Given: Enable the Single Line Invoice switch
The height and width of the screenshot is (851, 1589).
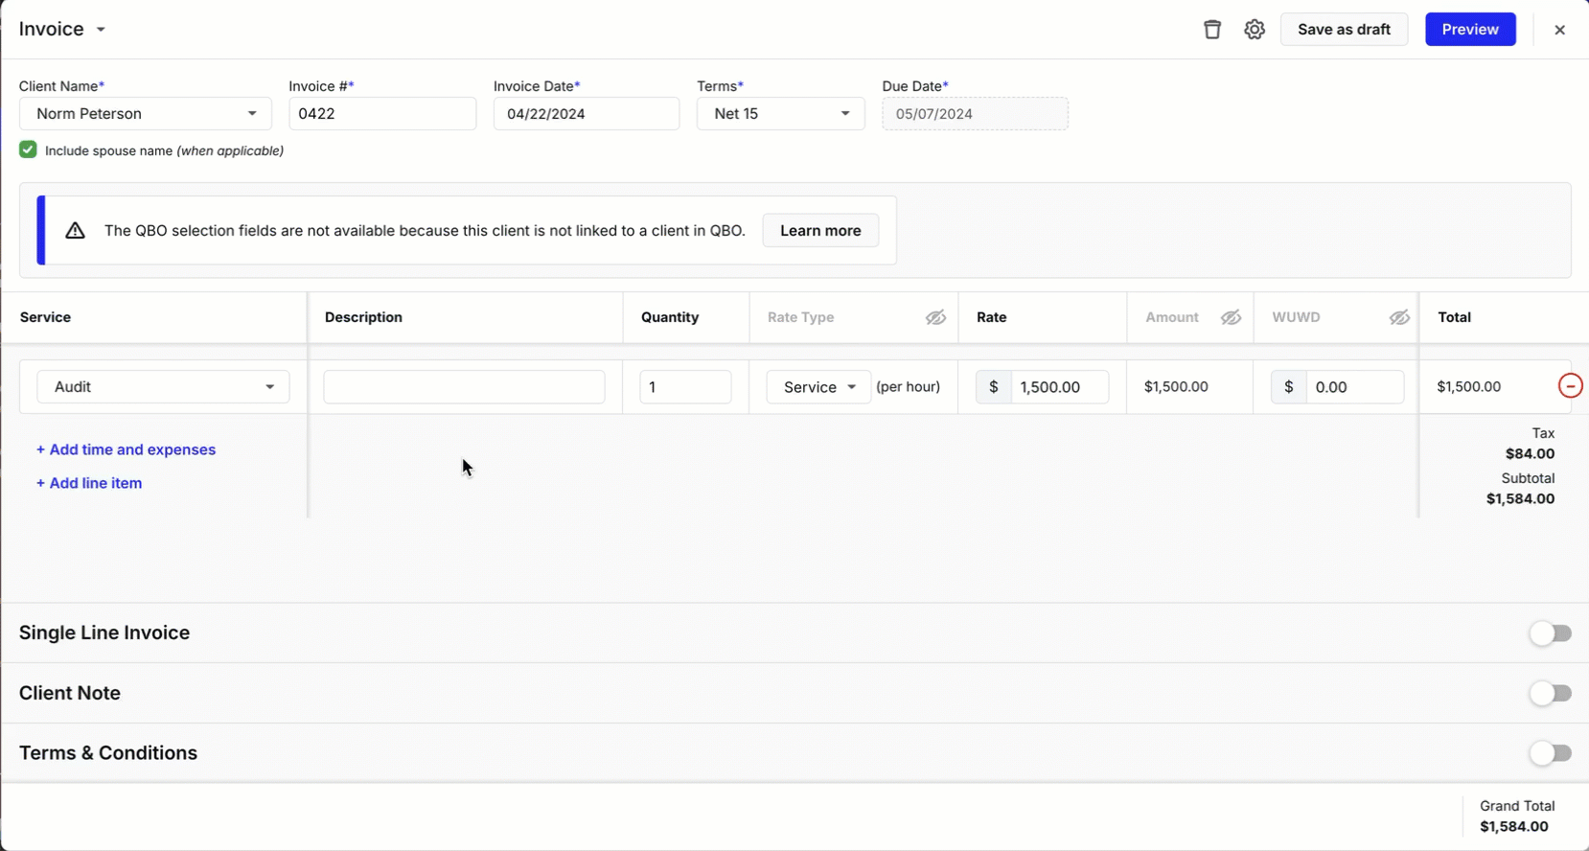Looking at the screenshot, I should pyautogui.click(x=1550, y=633).
